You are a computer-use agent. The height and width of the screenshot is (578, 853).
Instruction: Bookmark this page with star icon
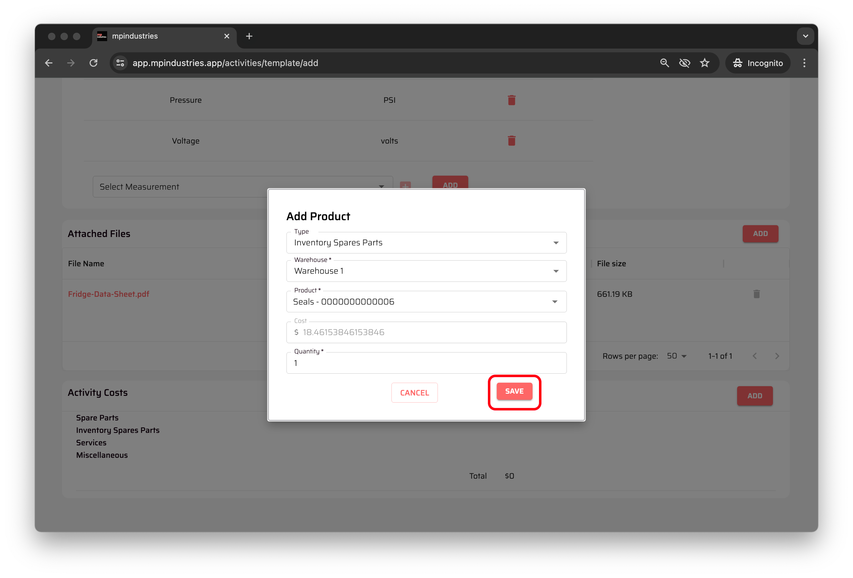pos(704,63)
